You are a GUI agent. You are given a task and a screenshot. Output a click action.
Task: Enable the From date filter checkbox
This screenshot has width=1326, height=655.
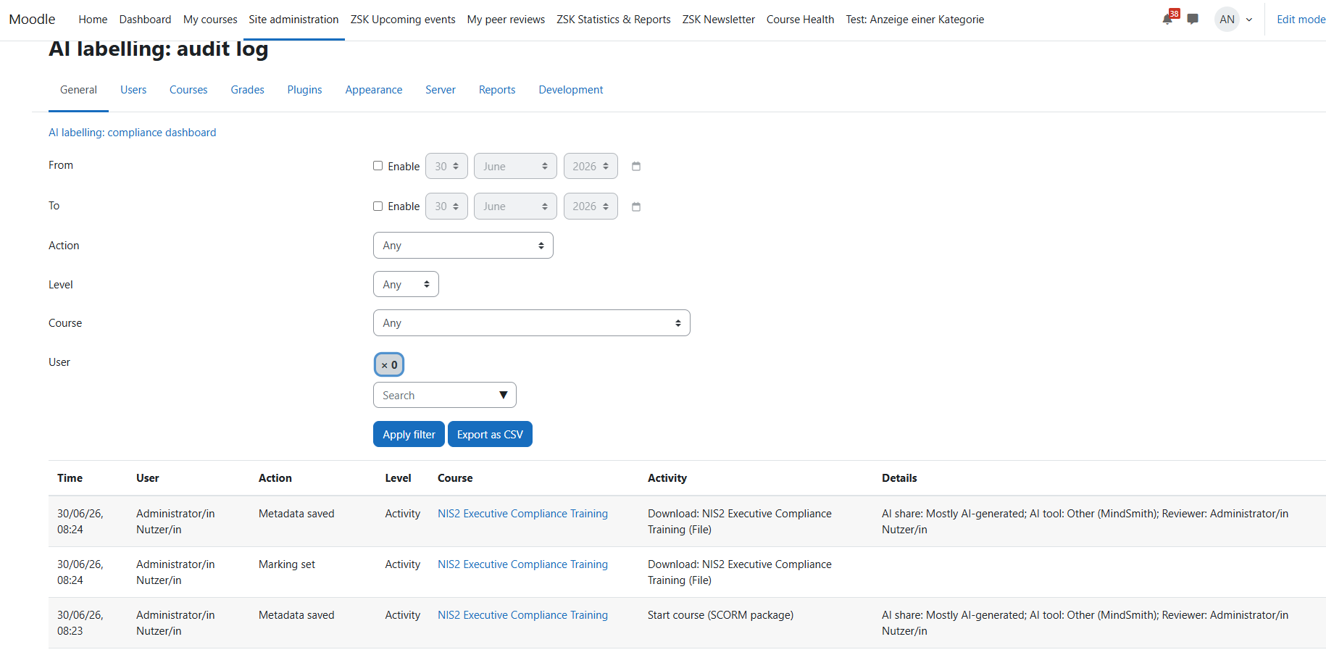pyautogui.click(x=378, y=166)
